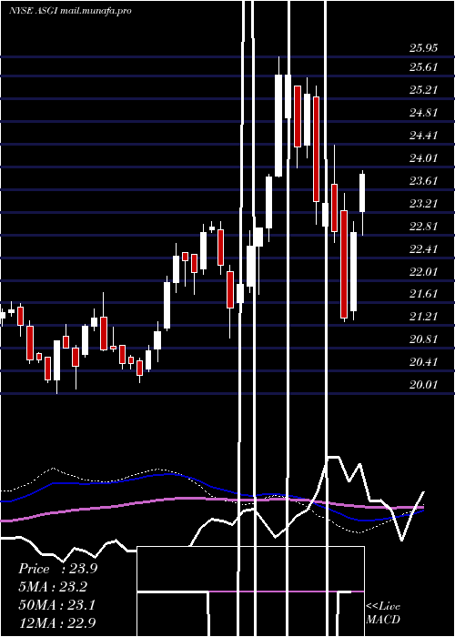Screen dimensions: 455x637
Task: Select the 20.41 price level label
Action: [424, 362]
